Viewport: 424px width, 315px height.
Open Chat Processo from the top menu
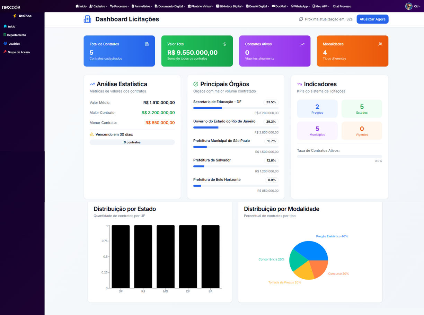pos(342,6)
